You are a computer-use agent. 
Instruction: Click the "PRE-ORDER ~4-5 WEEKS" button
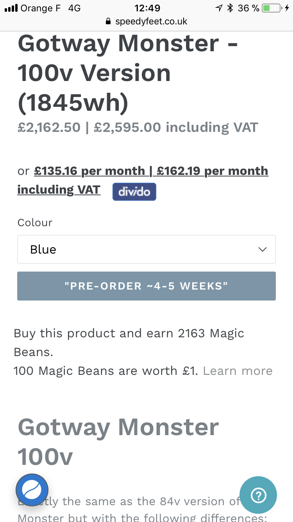146,286
